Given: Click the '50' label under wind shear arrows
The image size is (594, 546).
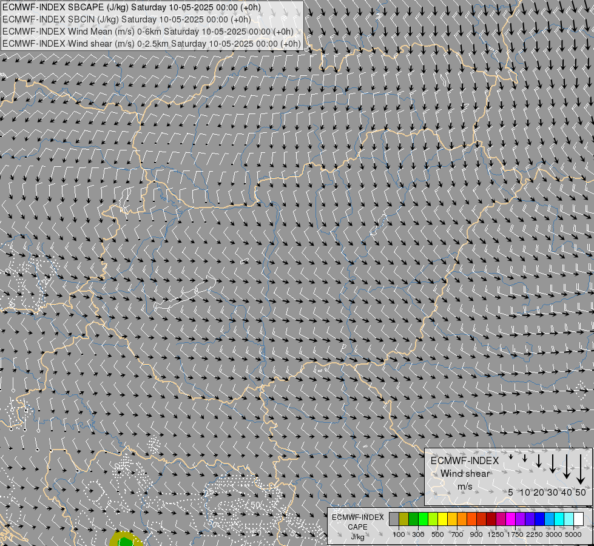Looking at the screenshot, I should [x=581, y=492].
